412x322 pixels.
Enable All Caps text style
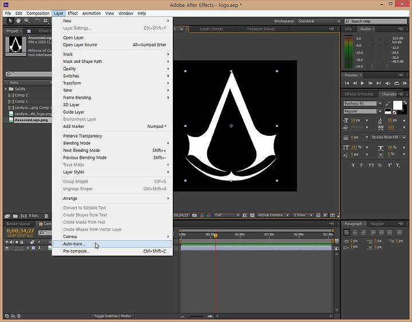tap(371, 165)
